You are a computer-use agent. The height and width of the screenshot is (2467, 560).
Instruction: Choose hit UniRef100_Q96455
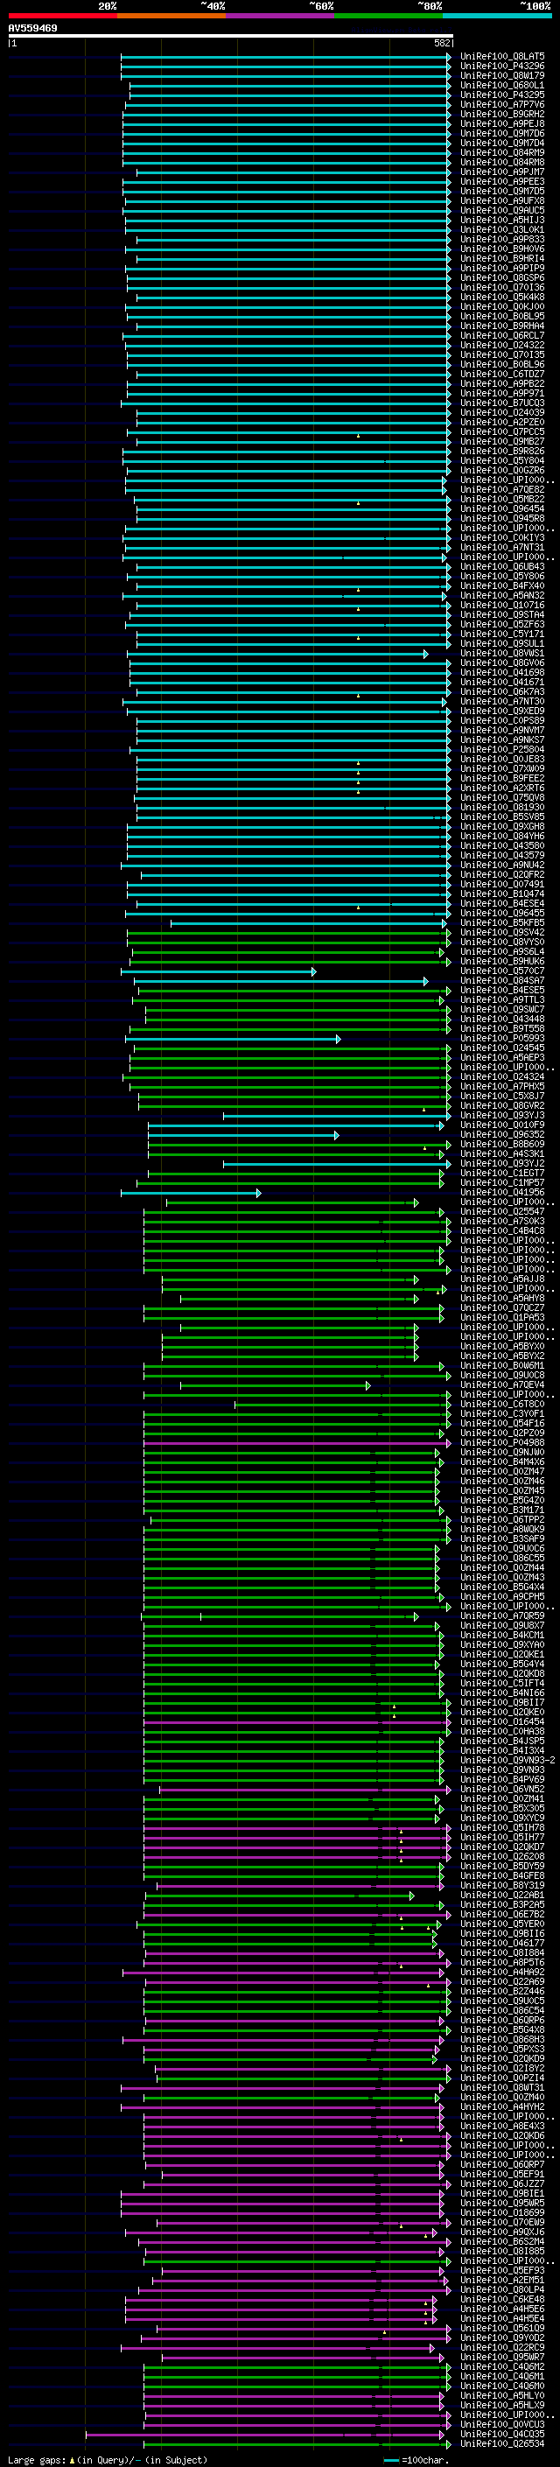pos(502,914)
